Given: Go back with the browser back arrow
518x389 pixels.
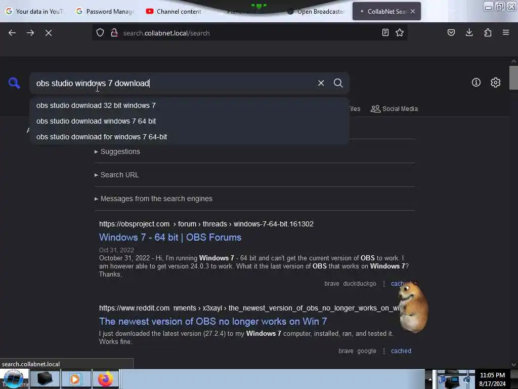Looking at the screenshot, I should 12,33.
